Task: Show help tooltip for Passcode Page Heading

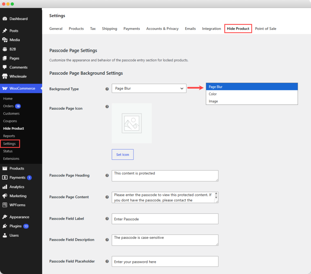Action: pyautogui.click(x=107, y=175)
